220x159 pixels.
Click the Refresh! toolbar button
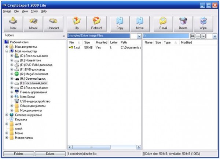click(x=96, y=24)
